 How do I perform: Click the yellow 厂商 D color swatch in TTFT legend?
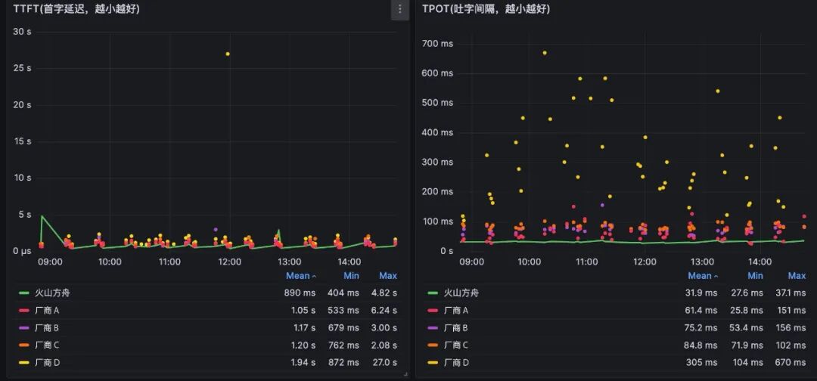pos(24,362)
